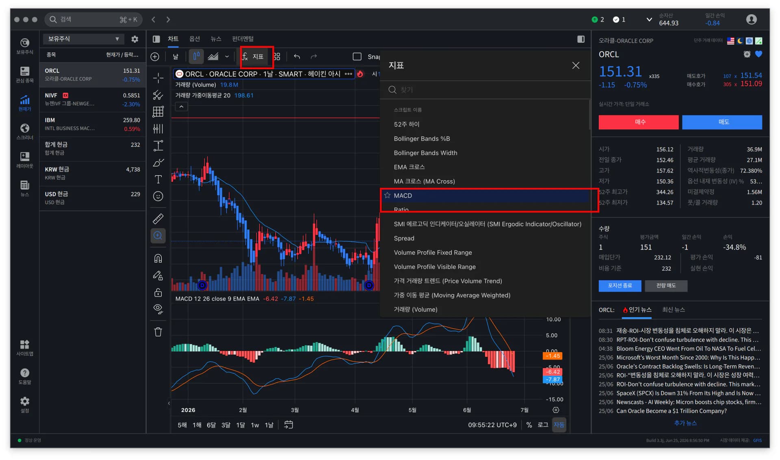Toggle the Snap checkbox in chart toolbar
This screenshot has width=780, height=460.
[357, 57]
